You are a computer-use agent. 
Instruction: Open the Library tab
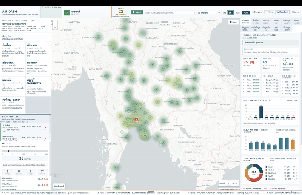pyautogui.click(x=287, y=29)
